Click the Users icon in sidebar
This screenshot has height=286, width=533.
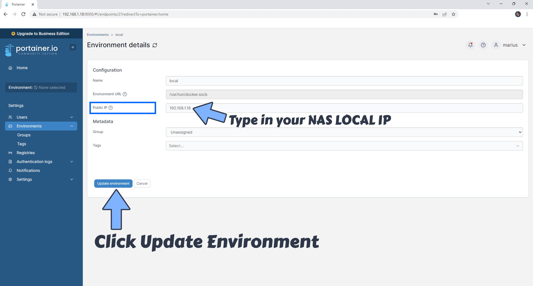click(10, 117)
